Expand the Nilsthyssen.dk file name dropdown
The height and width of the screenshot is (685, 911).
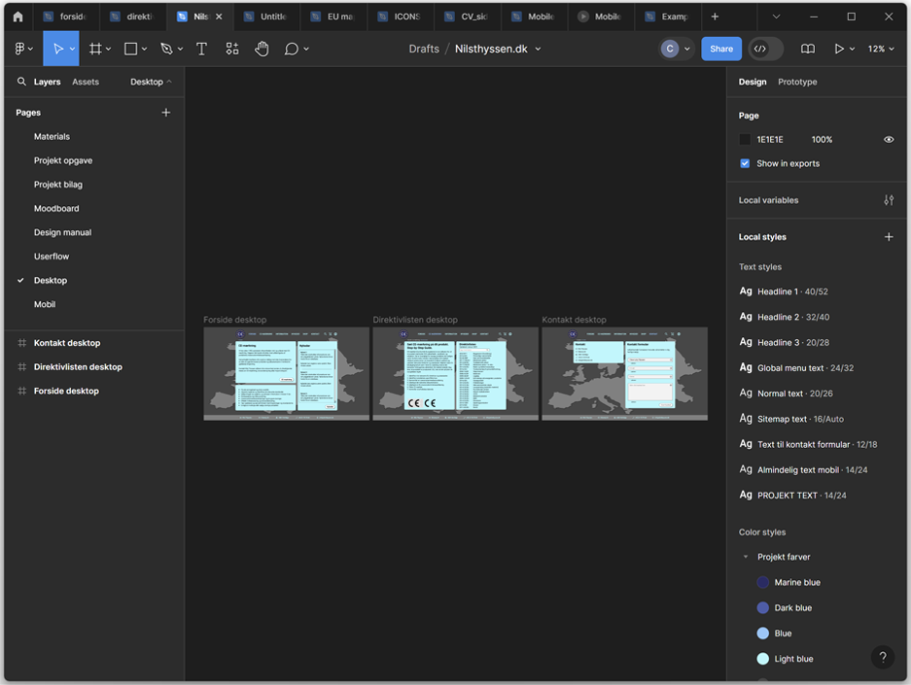(x=538, y=49)
